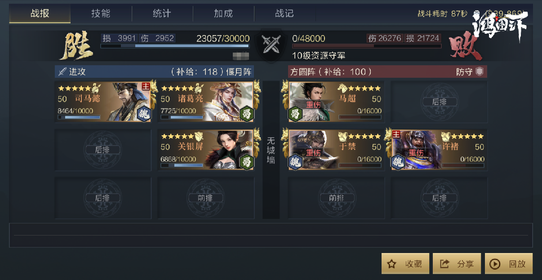Click the 魏 faction badge on 于禁's card

tap(295, 162)
